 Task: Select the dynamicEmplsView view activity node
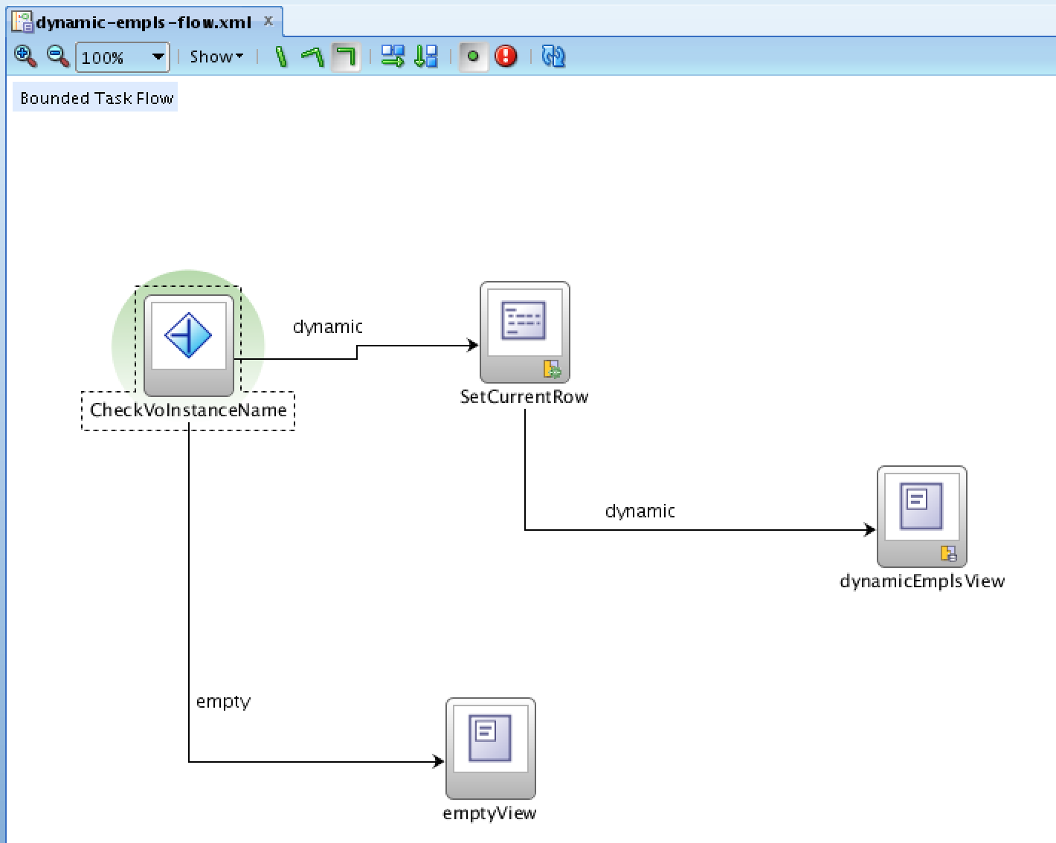coord(922,517)
